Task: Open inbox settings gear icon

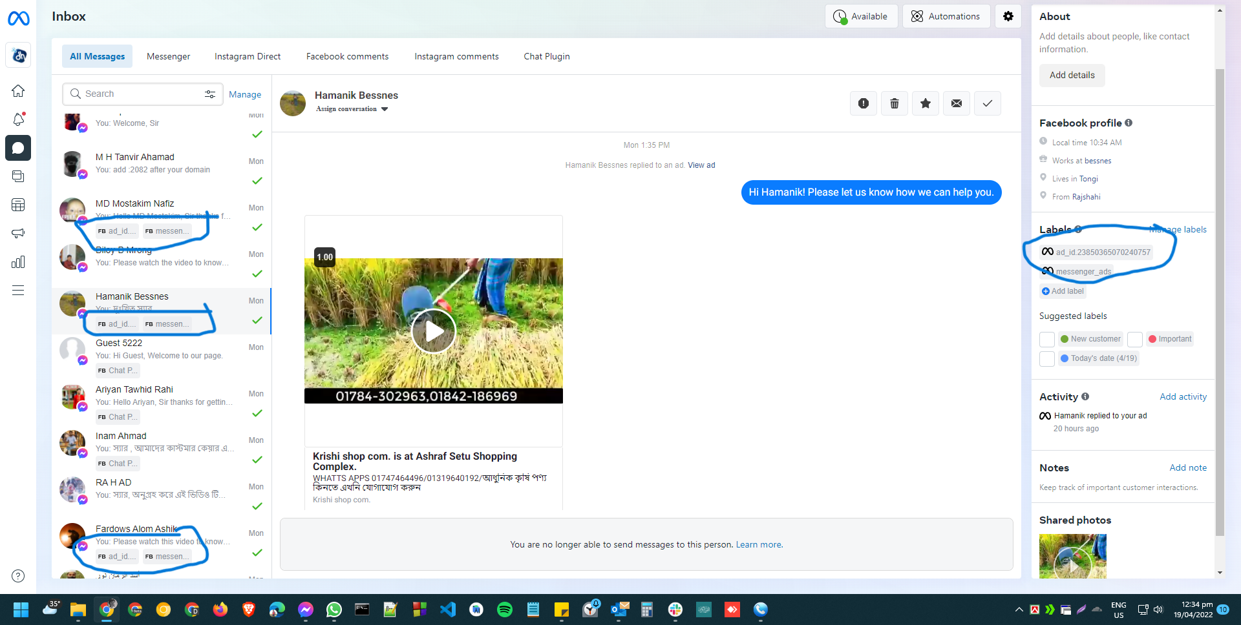Action: pyautogui.click(x=1008, y=16)
